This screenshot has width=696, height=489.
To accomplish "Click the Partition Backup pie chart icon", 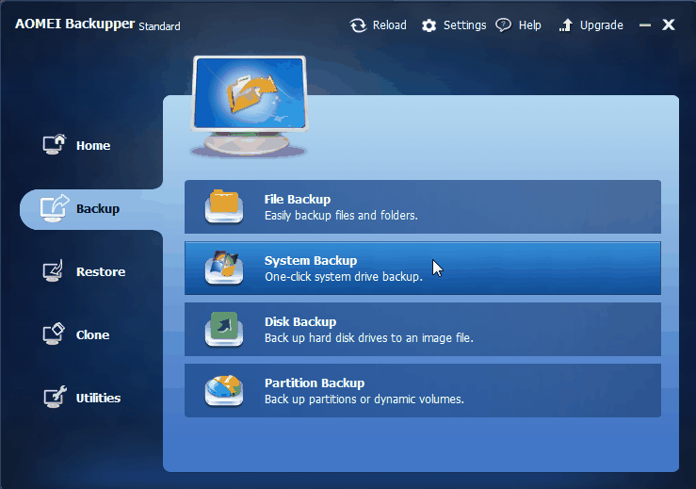I will pyautogui.click(x=224, y=390).
